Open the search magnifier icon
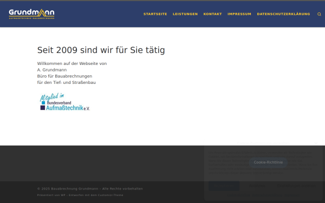 [x=319, y=14]
